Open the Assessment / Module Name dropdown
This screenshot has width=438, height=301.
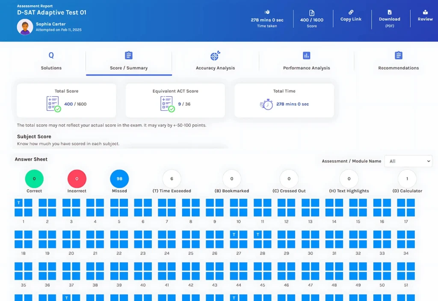408,161
